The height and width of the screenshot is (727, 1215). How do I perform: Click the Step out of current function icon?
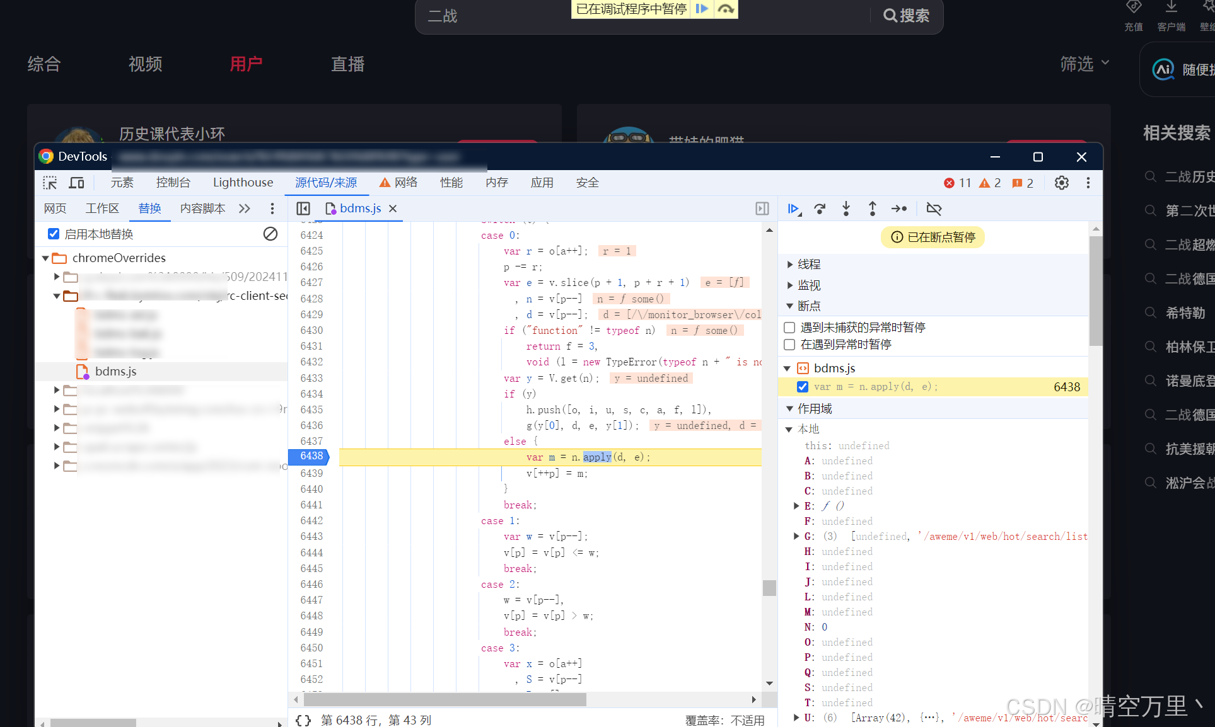(x=872, y=209)
